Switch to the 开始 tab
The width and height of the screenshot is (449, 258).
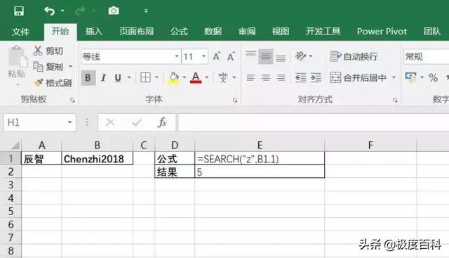(x=60, y=31)
